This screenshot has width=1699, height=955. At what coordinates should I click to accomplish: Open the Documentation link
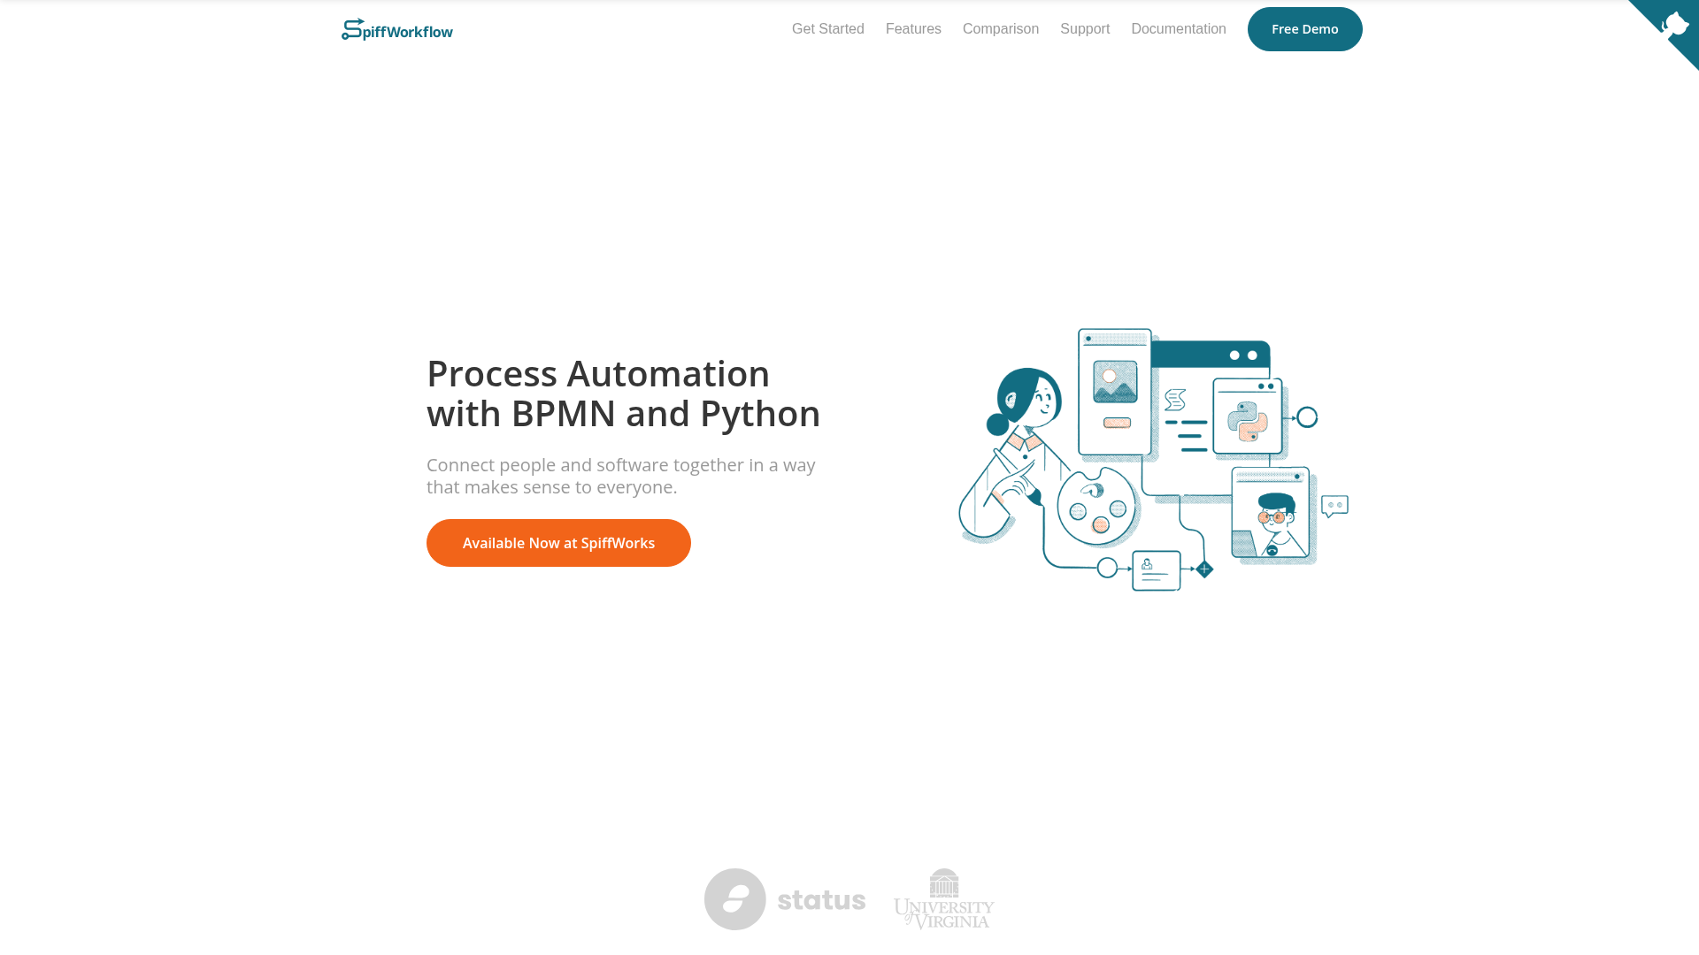1178,28
